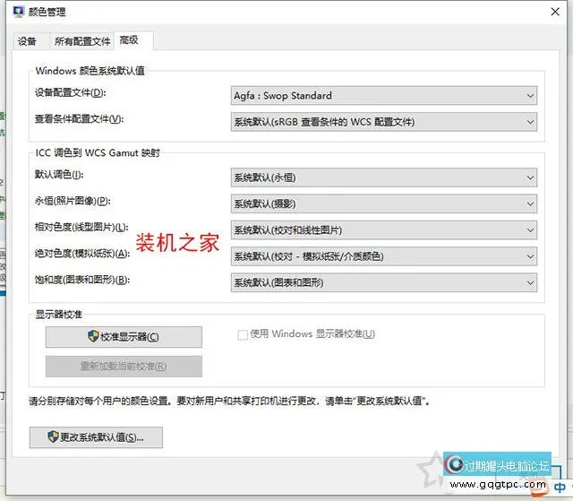
Task: Expand the 永恒(照片图像) dropdown
Action: [384, 203]
